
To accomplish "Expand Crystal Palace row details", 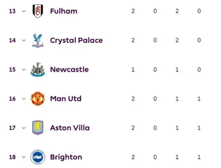I will click(24, 40).
